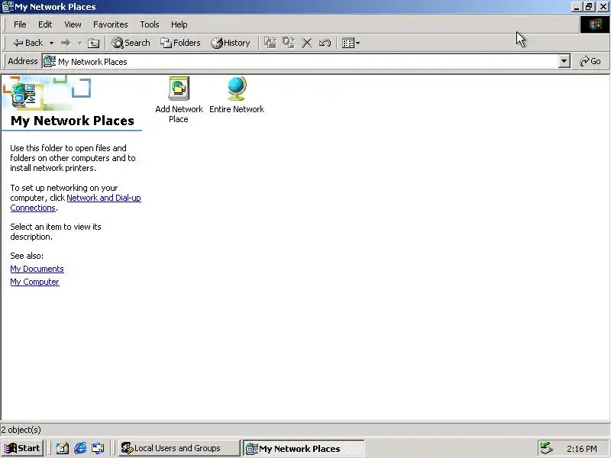
Task: Open the Search pane
Action: click(x=131, y=43)
